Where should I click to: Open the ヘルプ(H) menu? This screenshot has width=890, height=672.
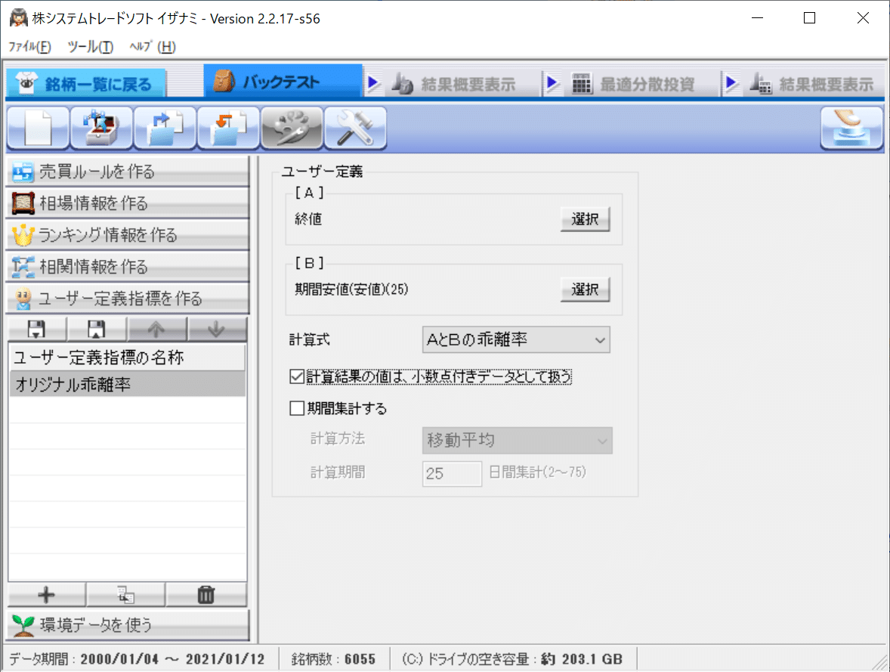point(153,47)
